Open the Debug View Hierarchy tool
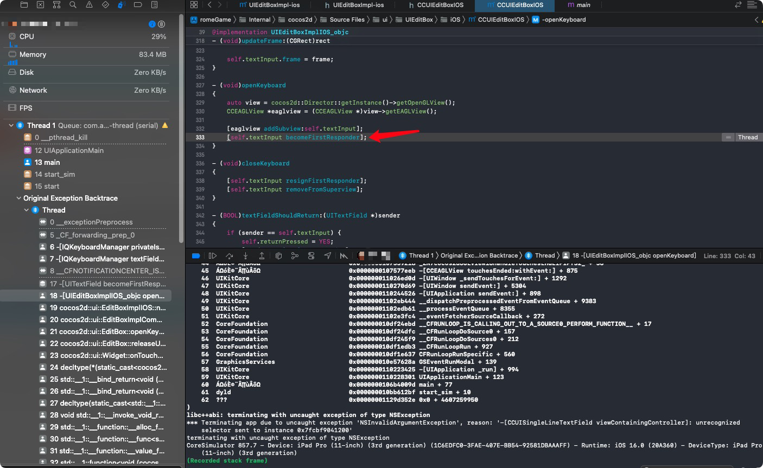This screenshot has height=468, width=763. tap(278, 255)
